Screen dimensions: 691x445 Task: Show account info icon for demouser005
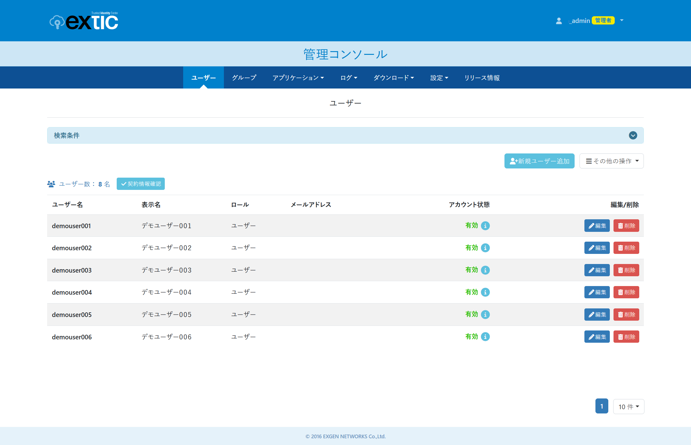[485, 315]
